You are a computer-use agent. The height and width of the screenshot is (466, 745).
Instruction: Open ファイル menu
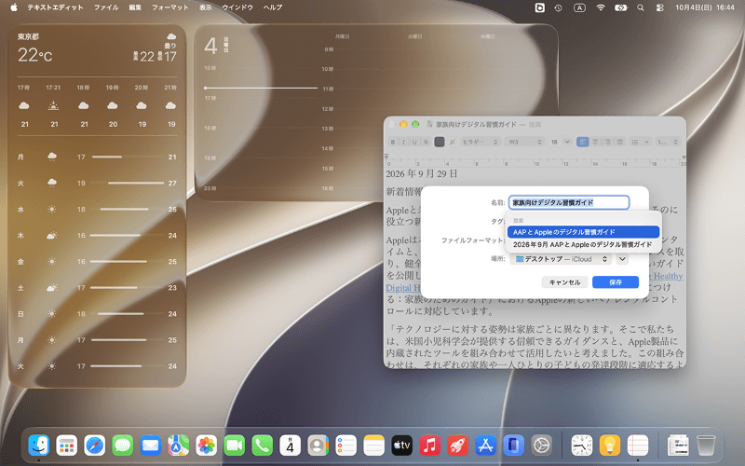(x=106, y=7)
